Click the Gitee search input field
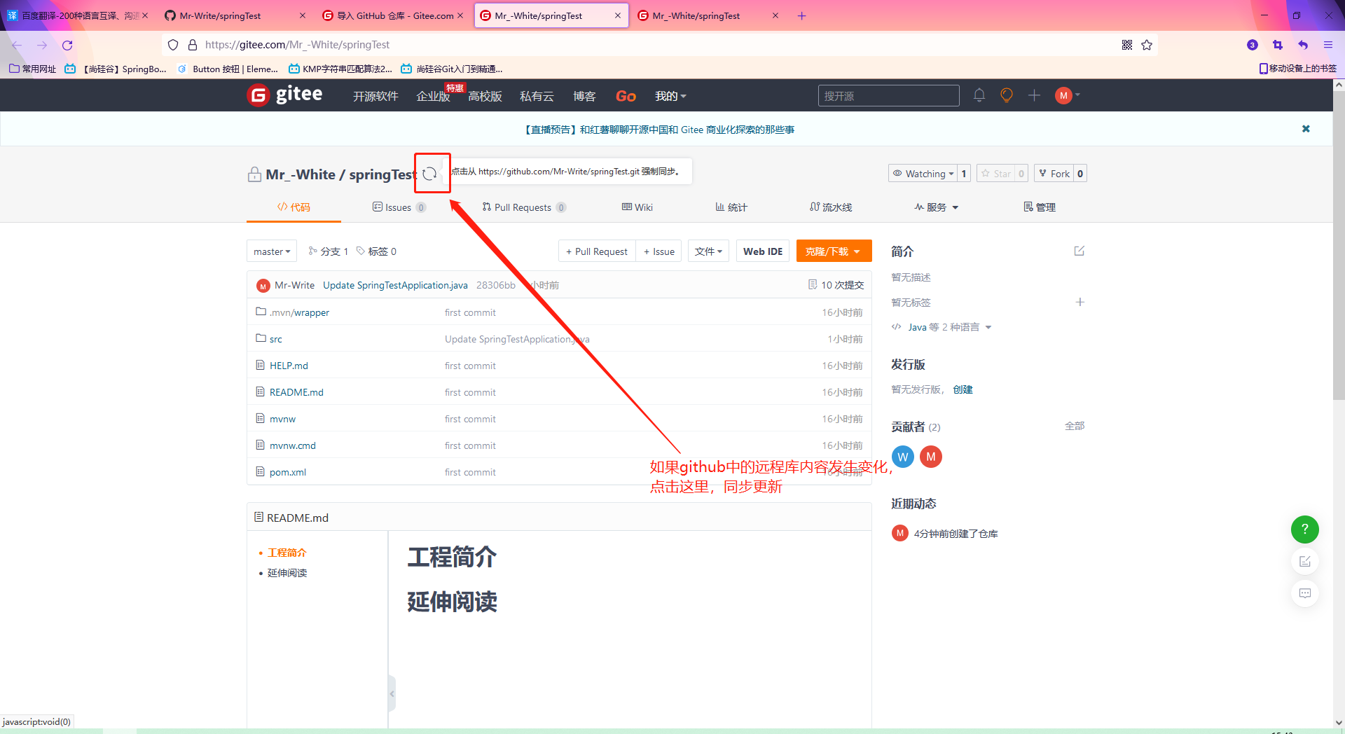The width and height of the screenshot is (1345, 734). click(x=888, y=96)
